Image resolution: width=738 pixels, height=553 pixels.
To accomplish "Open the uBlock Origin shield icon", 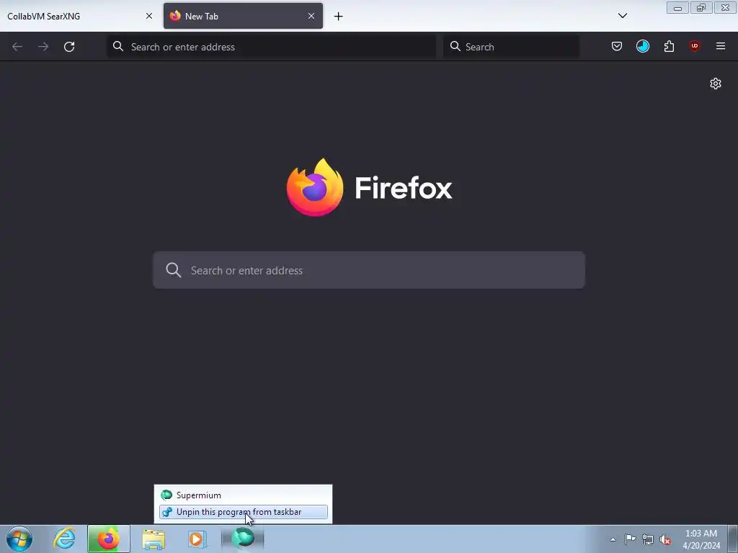I will pos(694,46).
